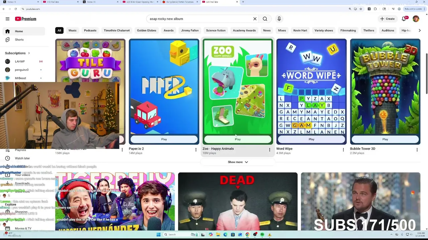Open options menu for Zoo - Happy Animals

pos(270,150)
